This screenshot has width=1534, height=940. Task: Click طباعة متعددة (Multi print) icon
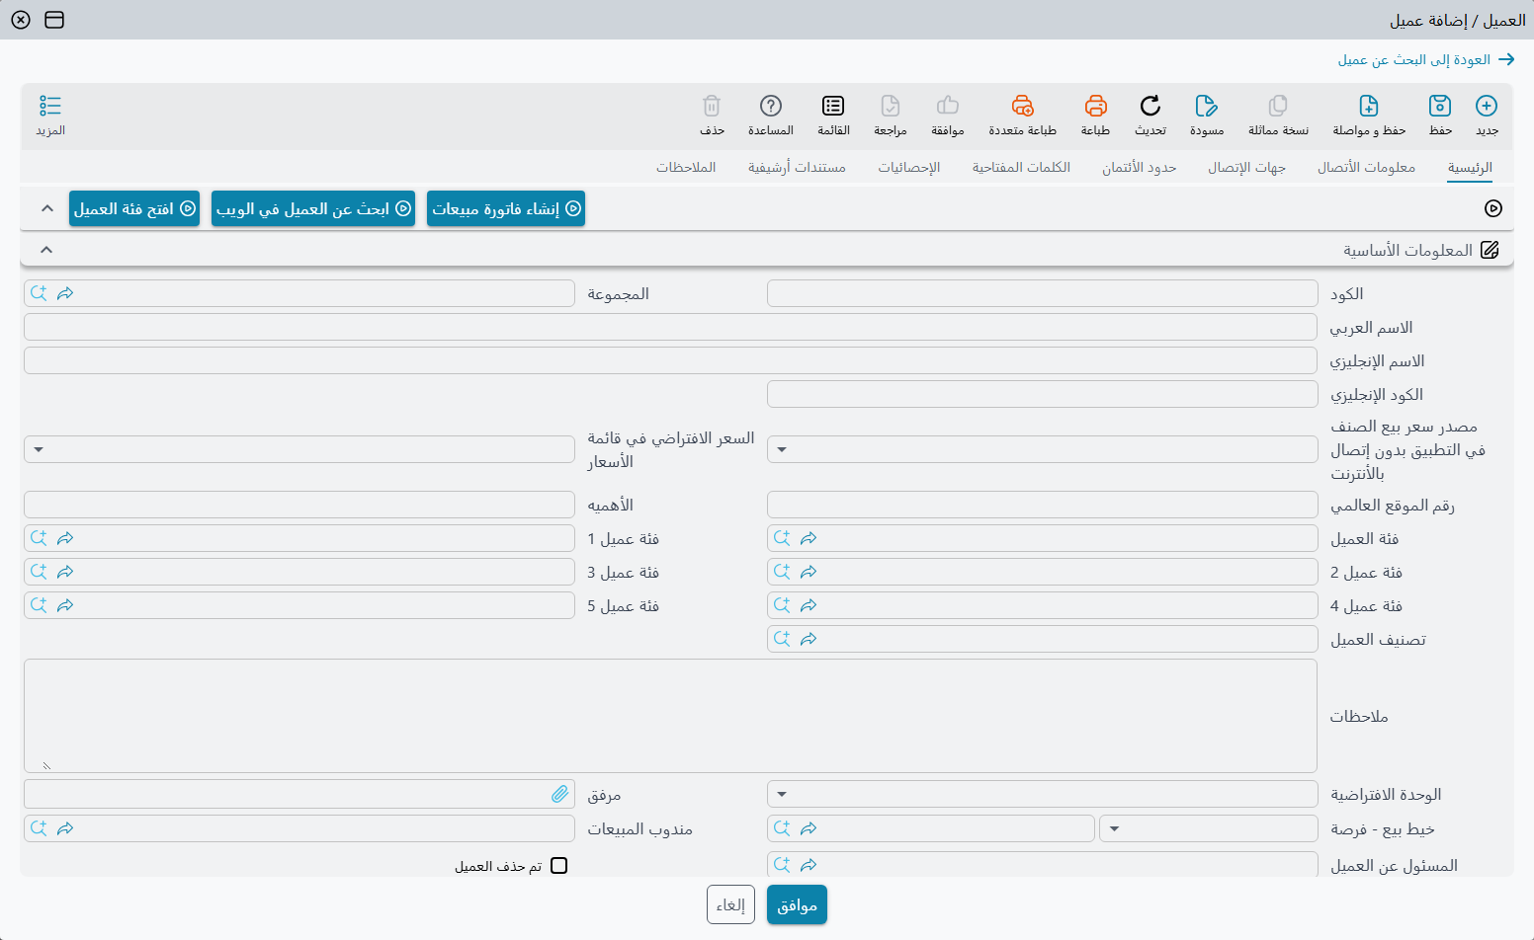click(1023, 106)
